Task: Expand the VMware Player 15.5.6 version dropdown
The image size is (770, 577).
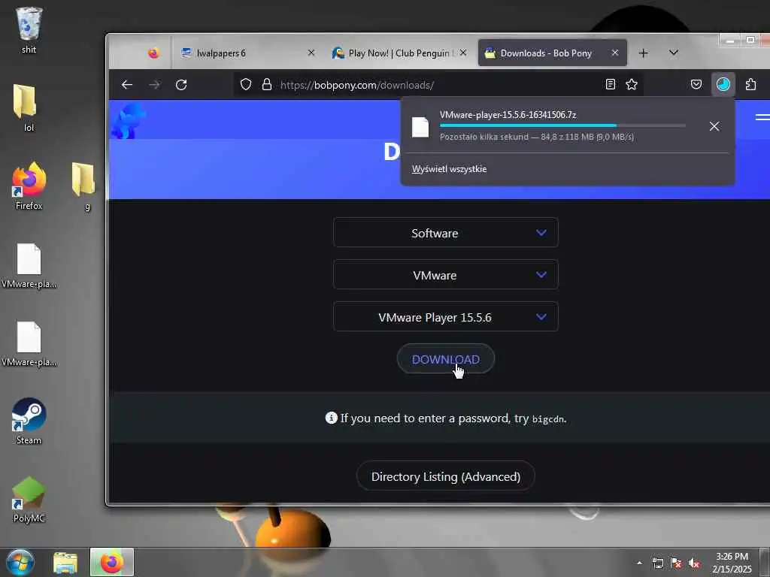Action: (x=445, y=317)
